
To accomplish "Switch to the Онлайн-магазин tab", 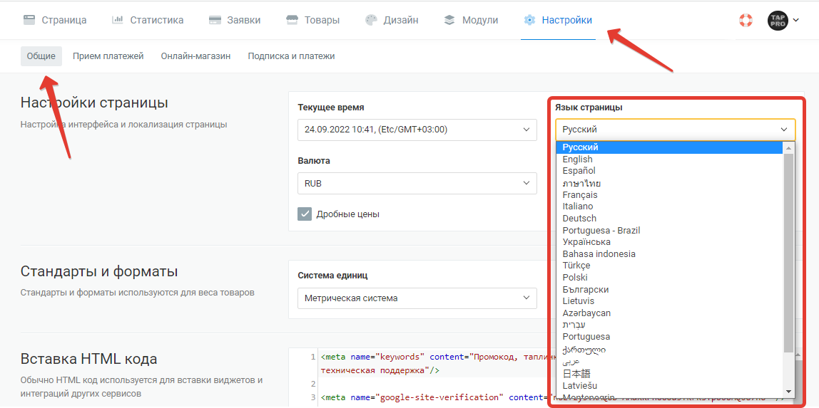I will click(195, 56).
